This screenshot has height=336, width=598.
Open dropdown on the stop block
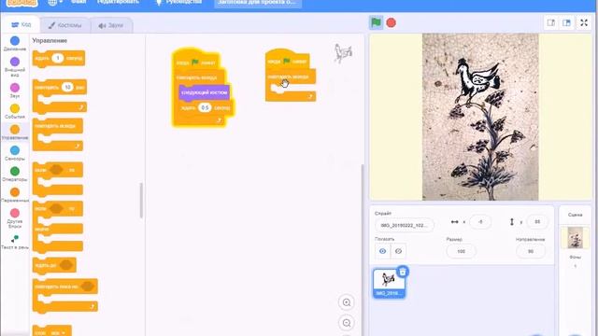(x=64, y=333)
